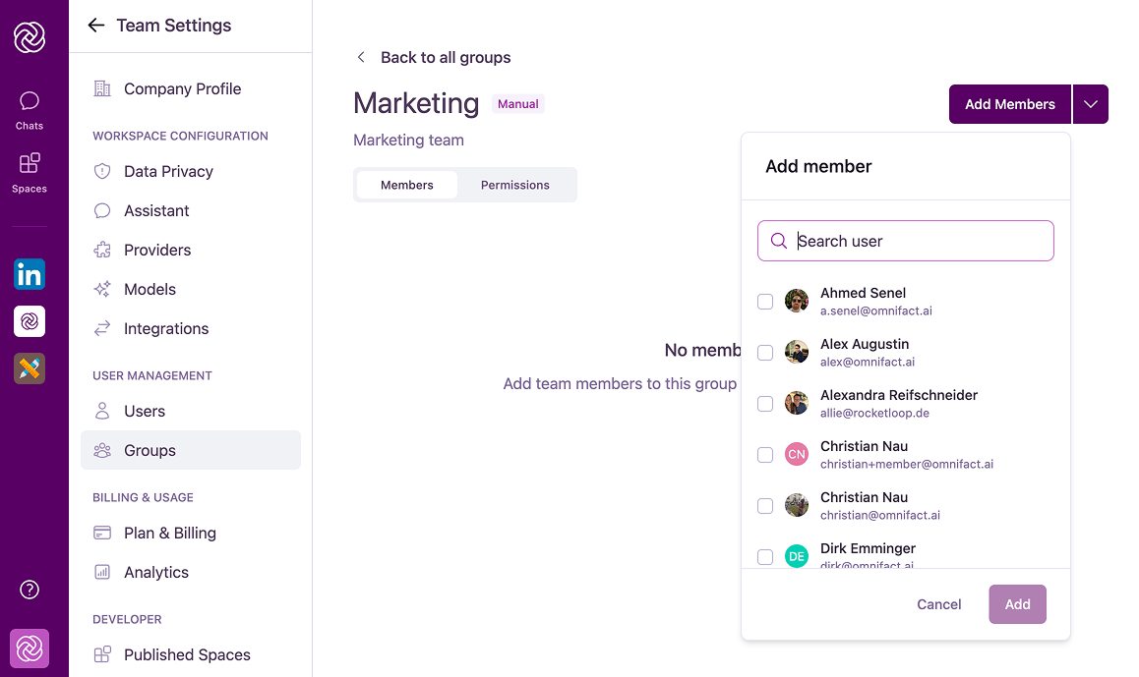Click the allie@rocketloop.de email text
Image resolution: width=1139 pixels, height=677 pixels.
tap(874, 413)
